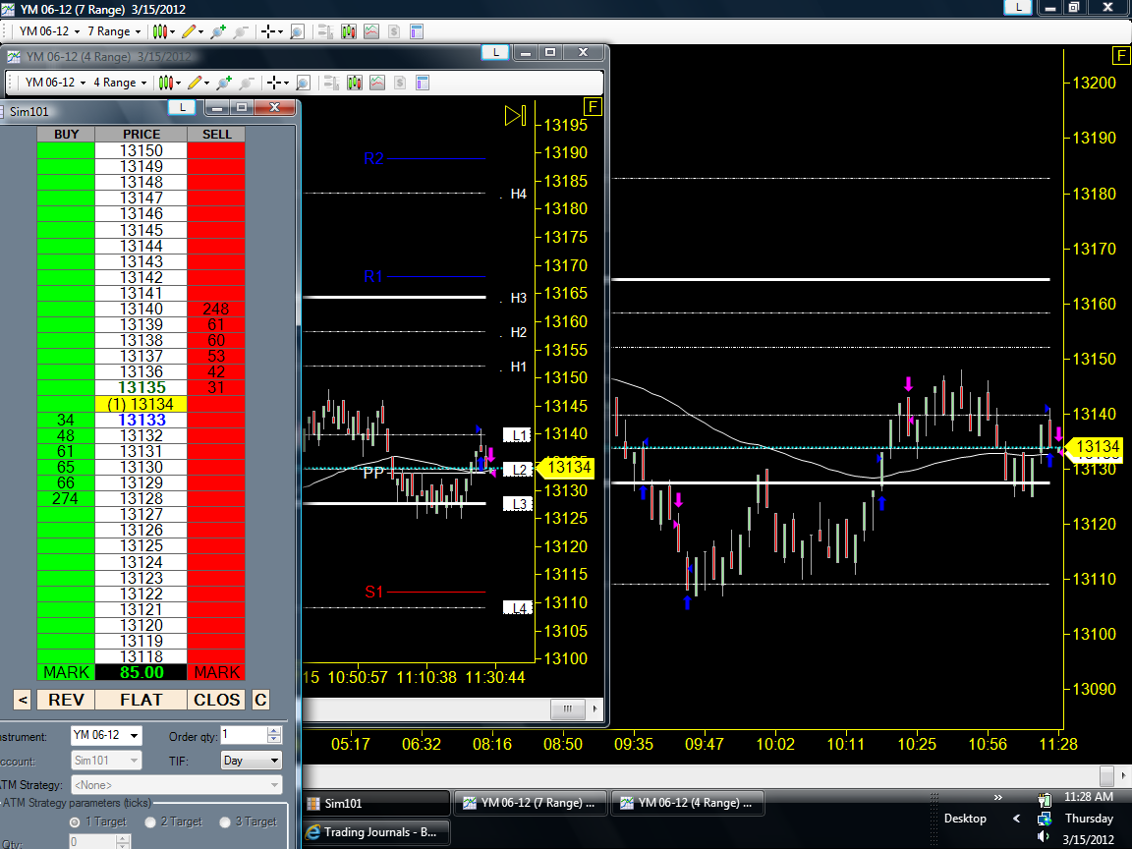Open chart style candlestick icon in 7 Range toolbar
Image resolution: width=1132 pixels, height=849 pixels.
[x=160, y=31]
